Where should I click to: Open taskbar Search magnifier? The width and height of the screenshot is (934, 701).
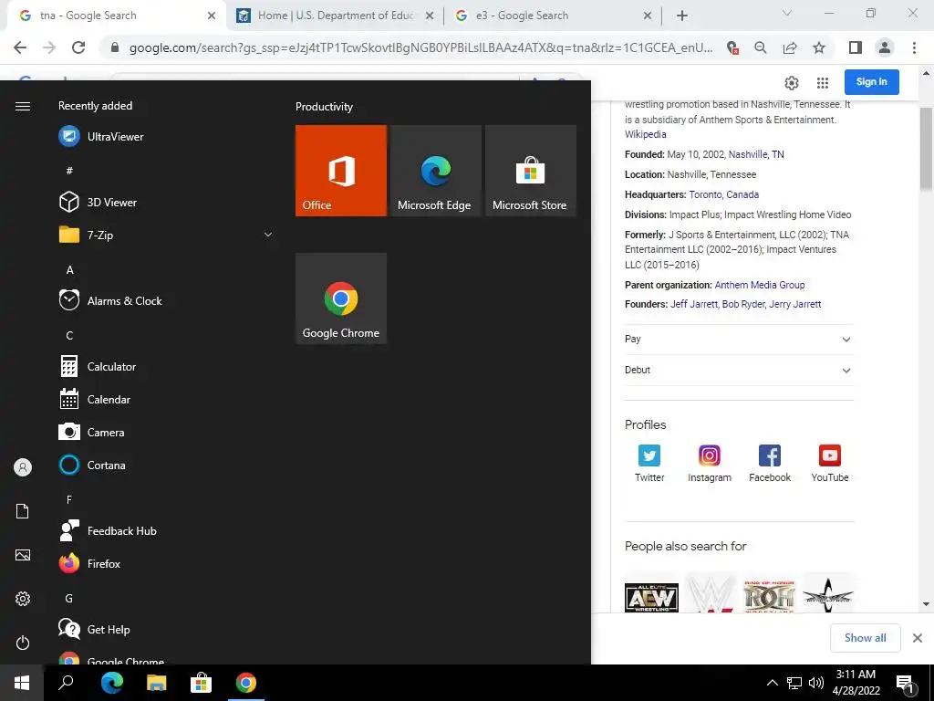click(66, 683)
